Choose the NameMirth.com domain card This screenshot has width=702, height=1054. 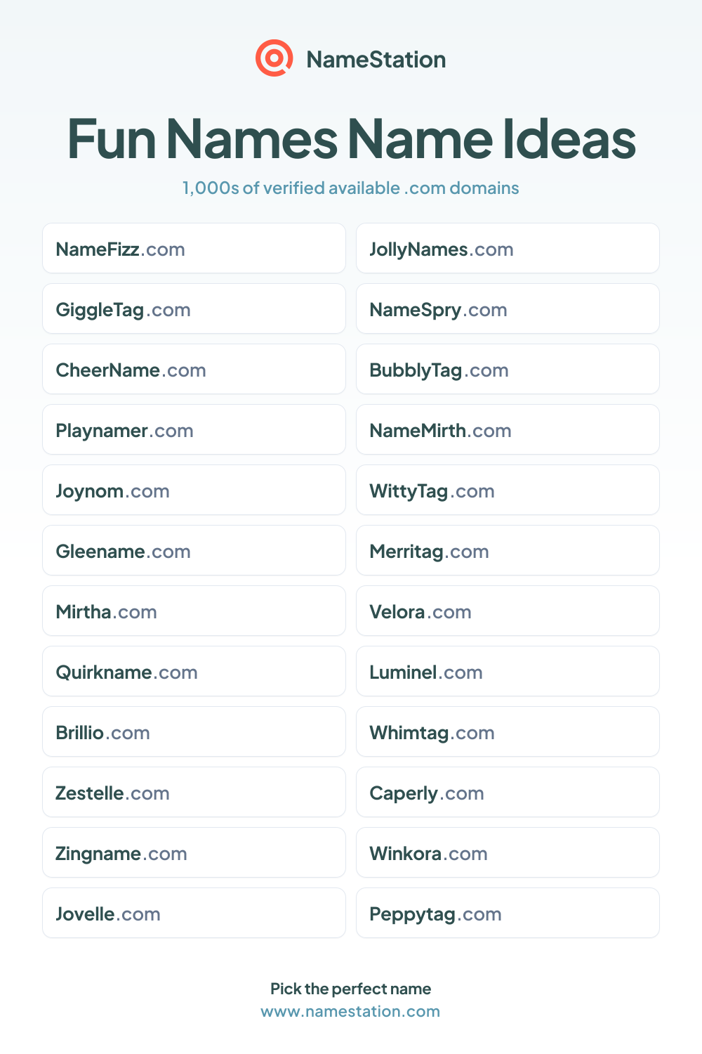click(508, 429)
